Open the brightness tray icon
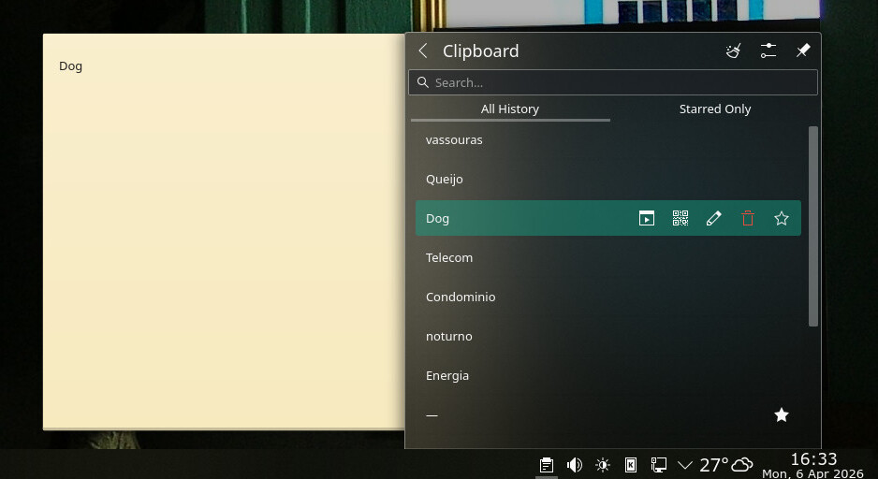 [x=603, y=465]
